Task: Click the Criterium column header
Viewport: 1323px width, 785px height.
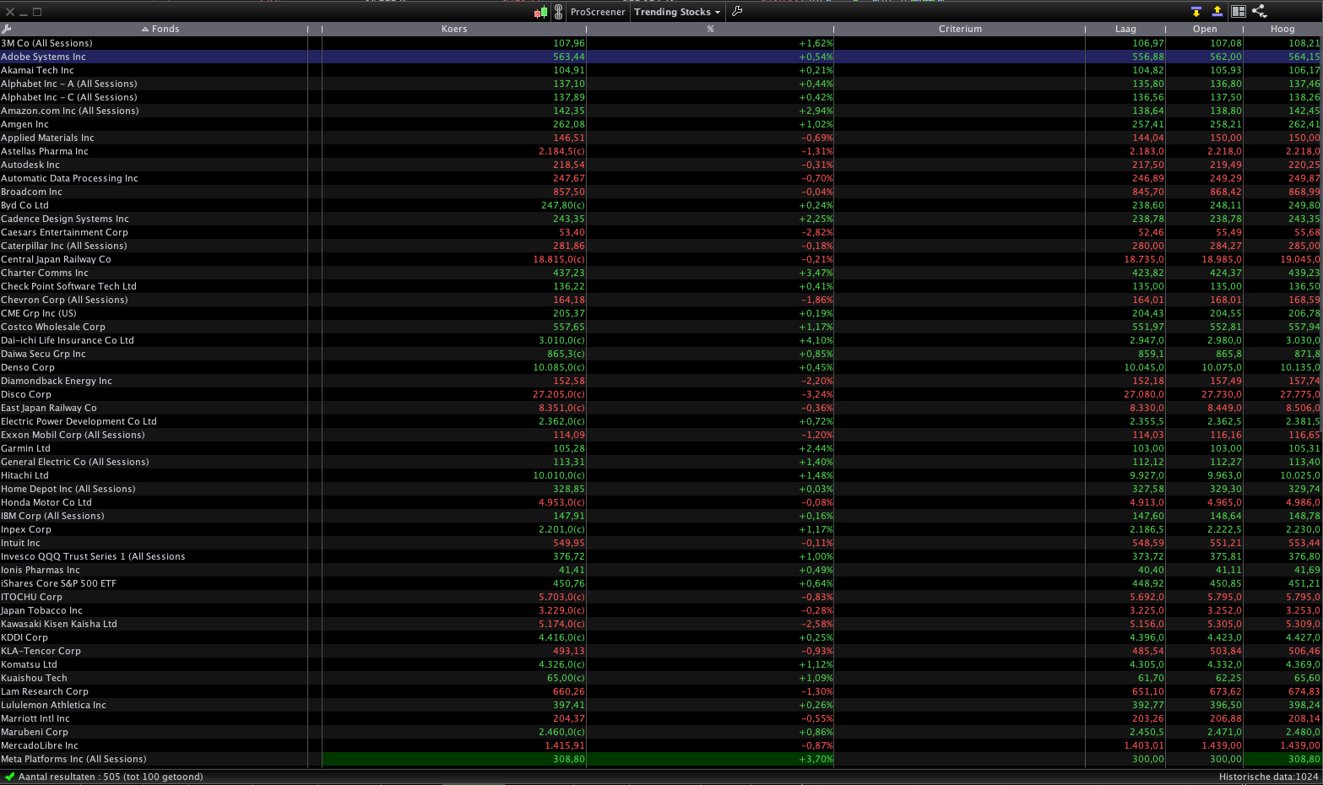Action: (960, 29)
